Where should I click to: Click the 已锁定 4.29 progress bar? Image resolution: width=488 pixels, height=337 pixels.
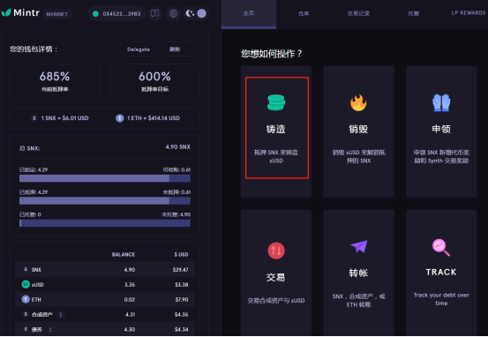[x=105, y=178]
